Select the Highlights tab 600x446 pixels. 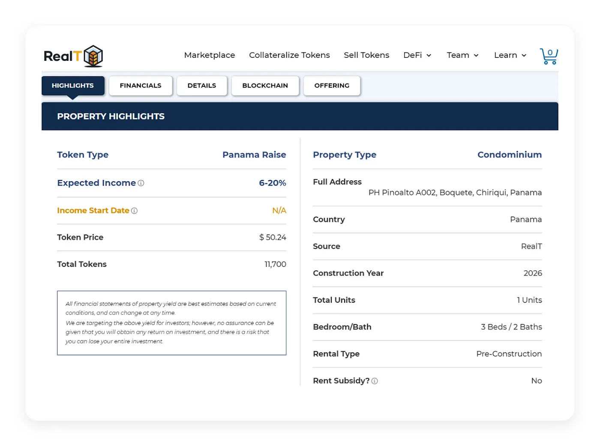click(x=73, y=86)
